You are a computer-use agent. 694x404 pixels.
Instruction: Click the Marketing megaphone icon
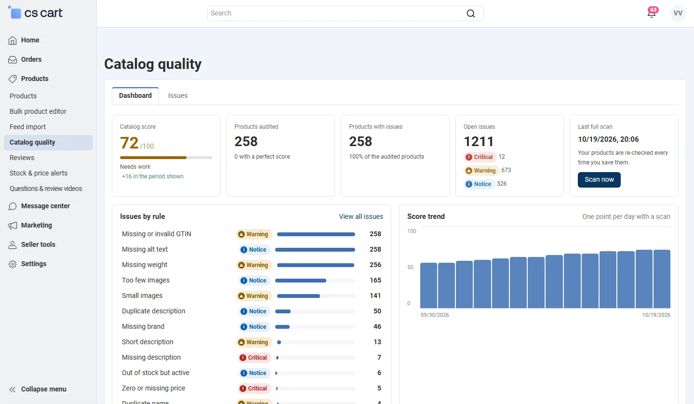click(13, 226)
